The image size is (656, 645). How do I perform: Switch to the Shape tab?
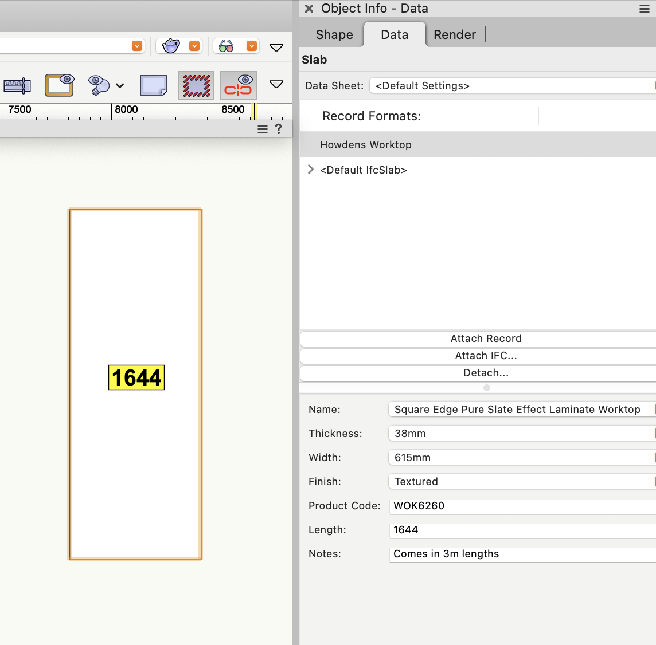coord(333,34)
